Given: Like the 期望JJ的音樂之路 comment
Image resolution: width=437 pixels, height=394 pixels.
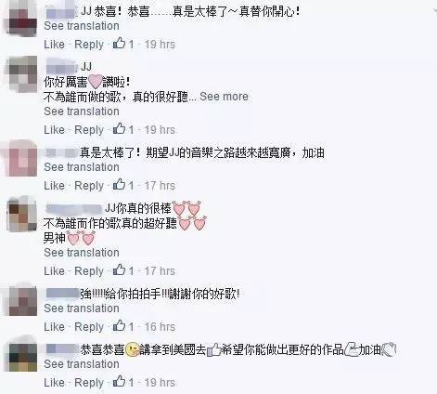Looking at the screenshot, I should [54, 186].
